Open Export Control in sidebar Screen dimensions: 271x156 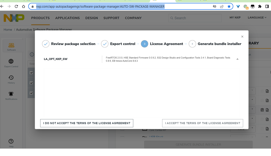[x=11, y=63]
